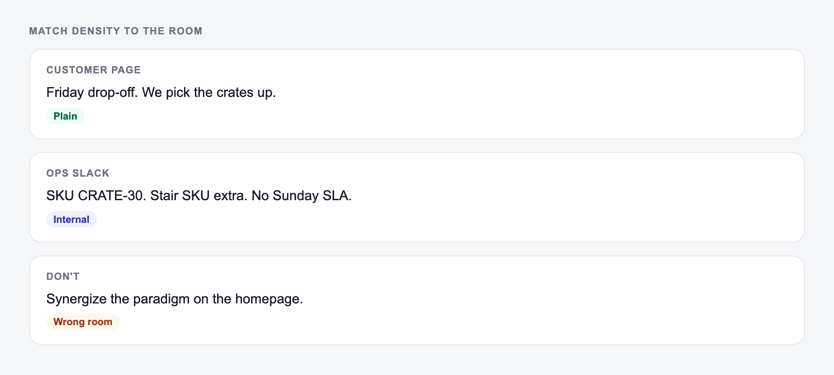Click 'Stair SKU extra' phrase in second card
The width and height of the screenshot is (834, 375).
click(198, 196)
